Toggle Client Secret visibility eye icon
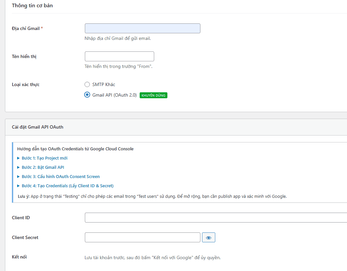The width and height of the screenshot is (347, 271). 208,237
